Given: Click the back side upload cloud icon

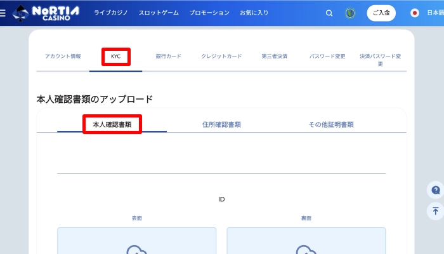Looking at the screenshot, I should pyautogui.click(x=306, y=249).
